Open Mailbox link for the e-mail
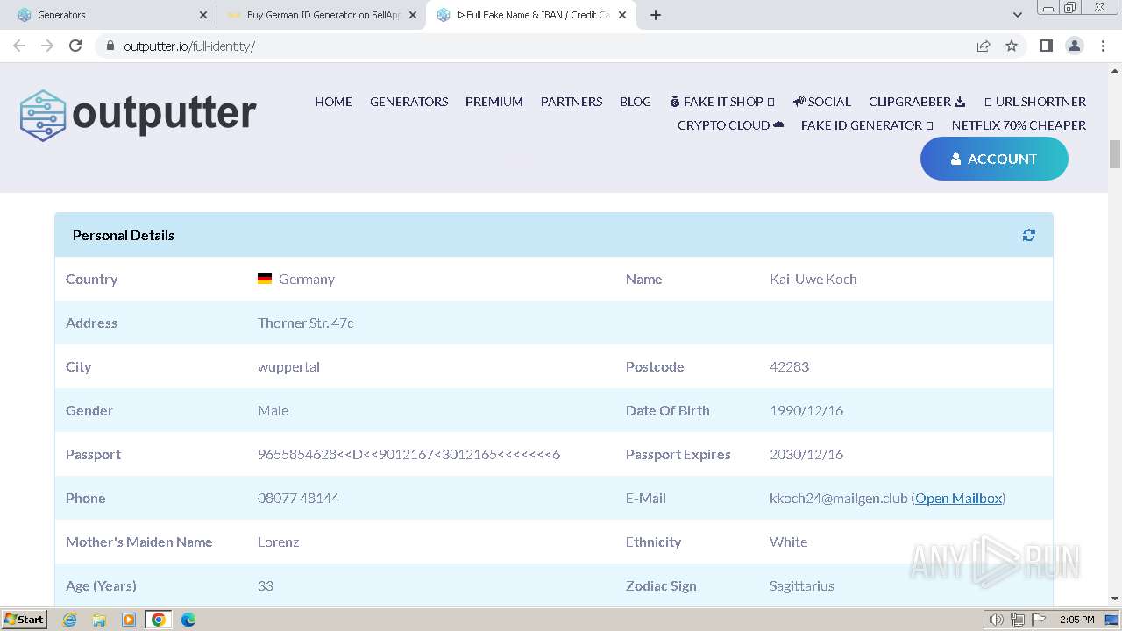 coord(958,498)
